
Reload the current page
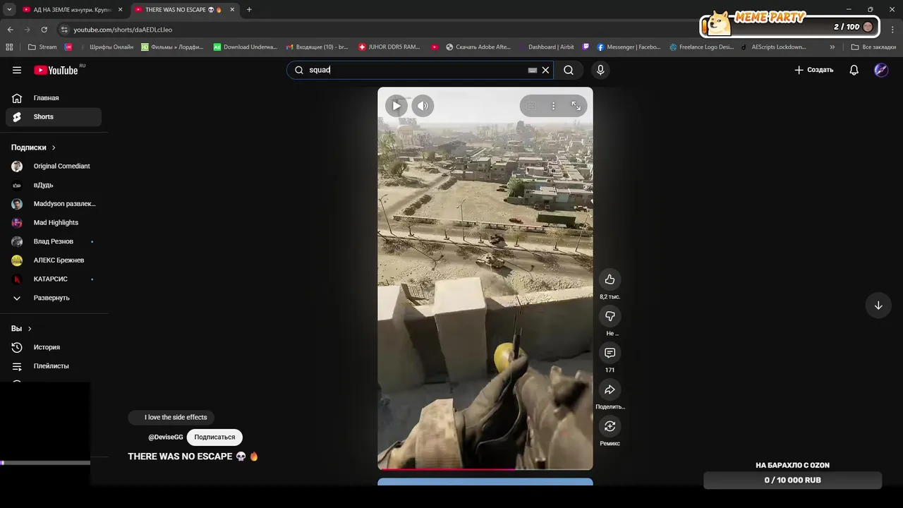pos(44,30)
